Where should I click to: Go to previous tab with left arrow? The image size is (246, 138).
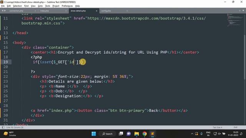(3, 11)
